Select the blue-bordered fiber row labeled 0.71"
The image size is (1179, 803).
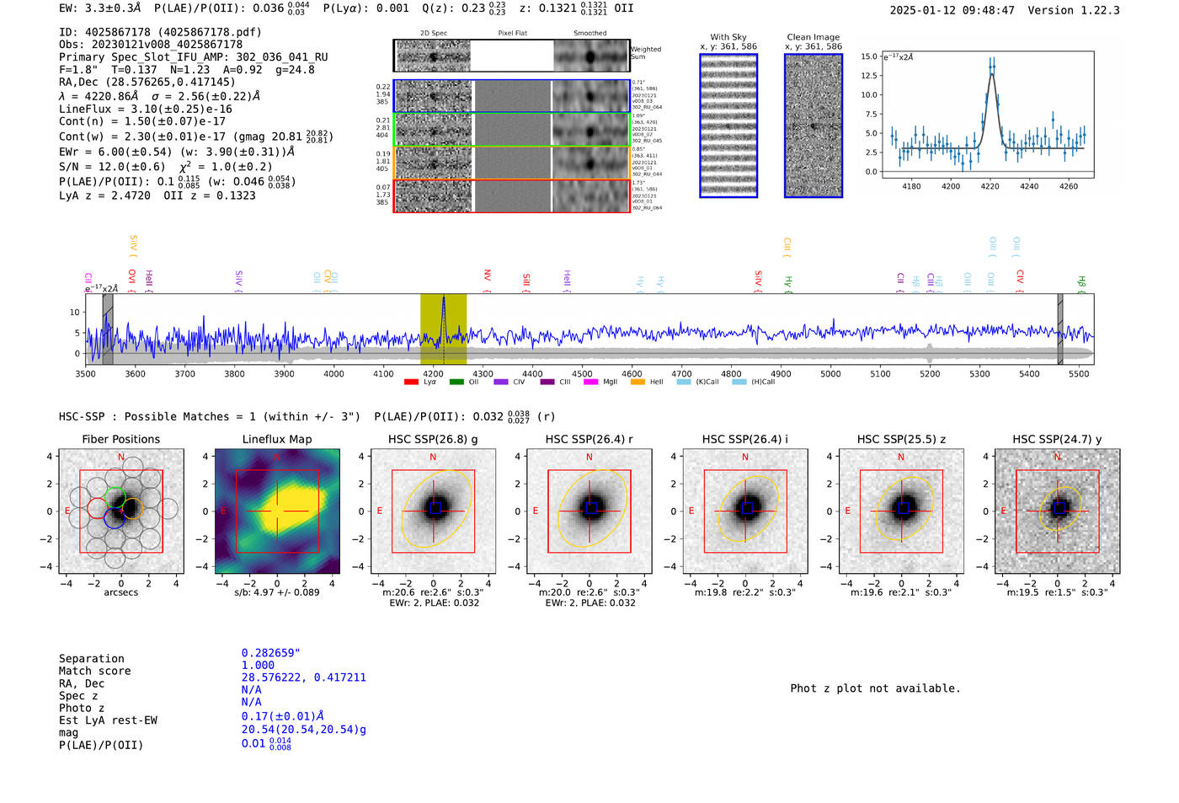click(512, 96)
